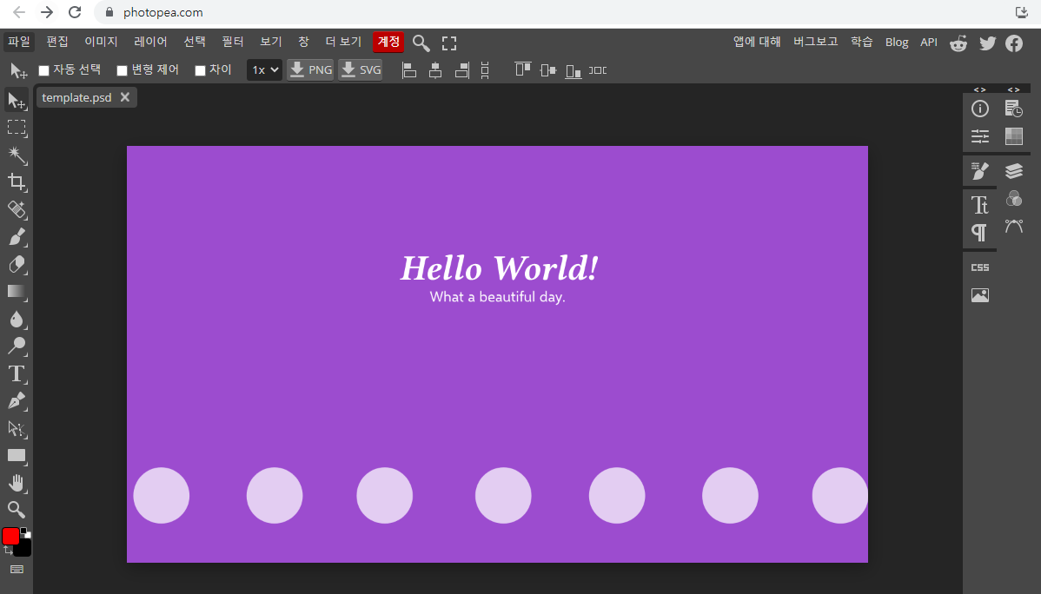Select the Magic Wand tool
Image resolution: width=1041 pixels, height=594 pixels.
17,155
